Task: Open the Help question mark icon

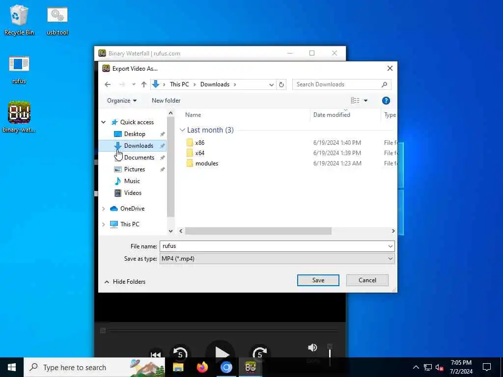Action: 386,101
